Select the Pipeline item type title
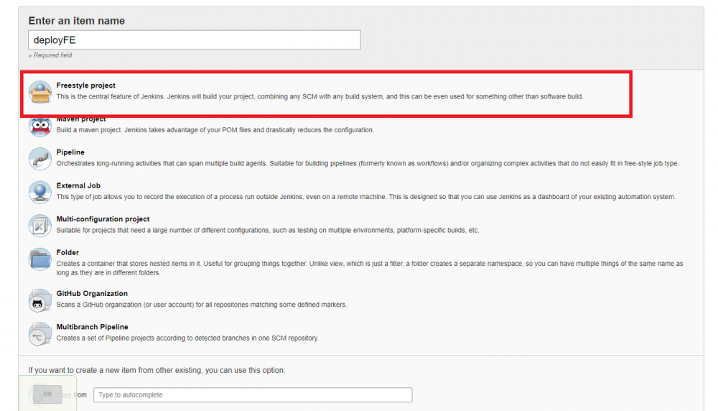 point(70,152)
